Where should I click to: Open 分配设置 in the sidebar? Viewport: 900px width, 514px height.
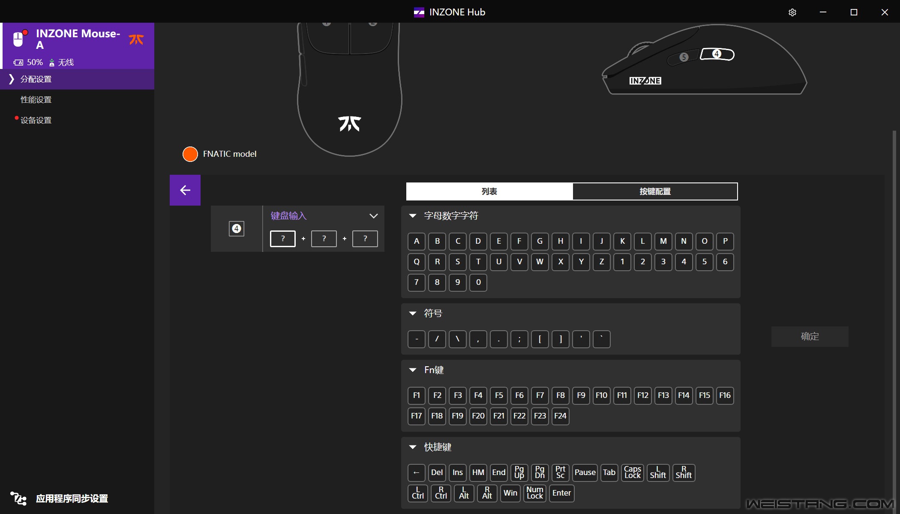tap(77, 79)
